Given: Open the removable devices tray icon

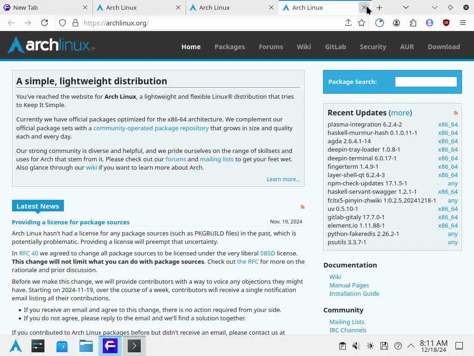Looking at the screenshot, I should point(384,346).
